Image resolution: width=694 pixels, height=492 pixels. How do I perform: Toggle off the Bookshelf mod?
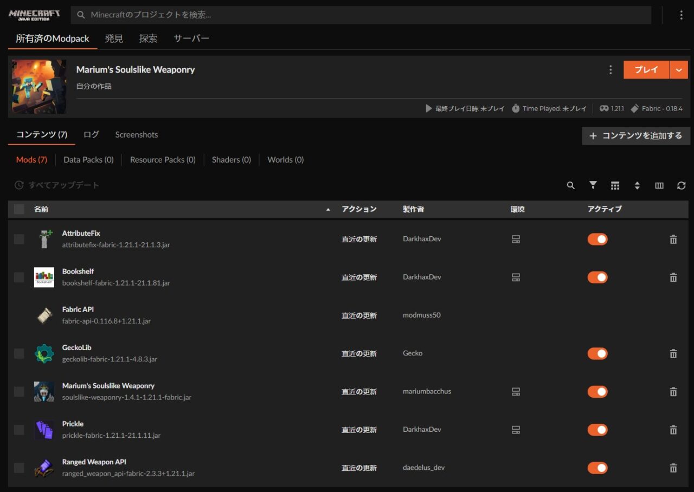[597, 277]
